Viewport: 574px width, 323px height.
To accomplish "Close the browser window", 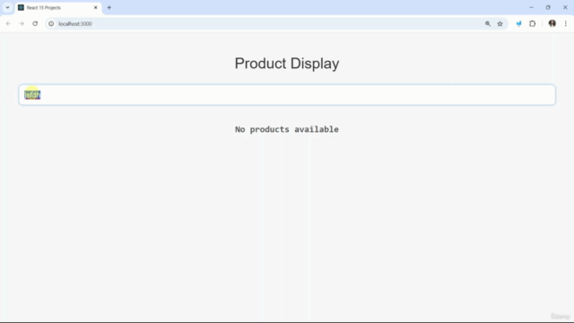I will point(565,7).
